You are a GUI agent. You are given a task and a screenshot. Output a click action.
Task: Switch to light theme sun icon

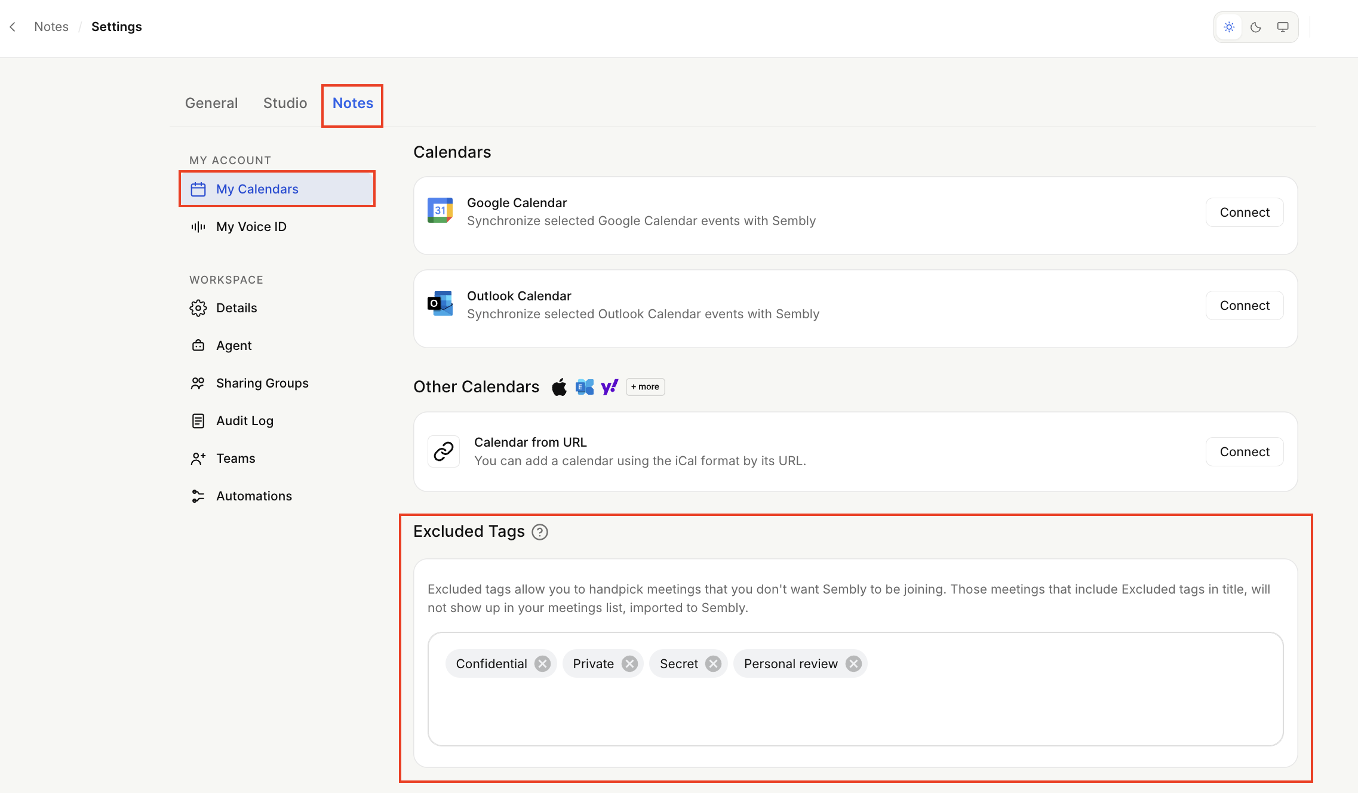(x=1229, y=27)
